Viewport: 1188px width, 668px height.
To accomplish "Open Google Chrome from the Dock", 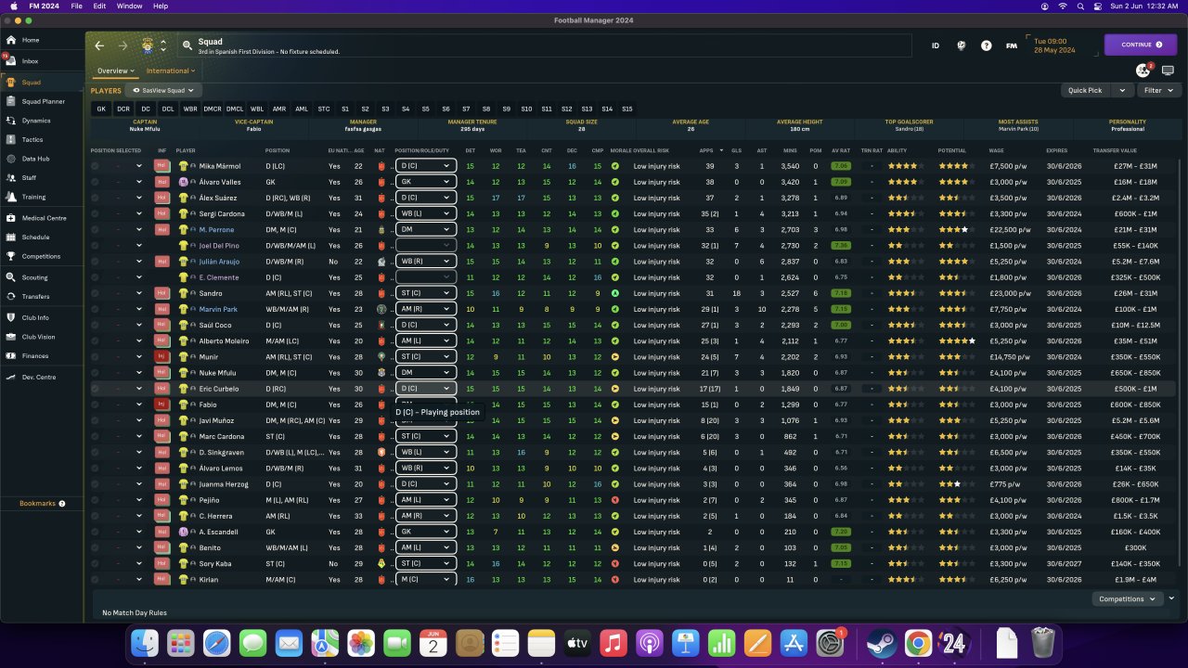I will [918, 643].
